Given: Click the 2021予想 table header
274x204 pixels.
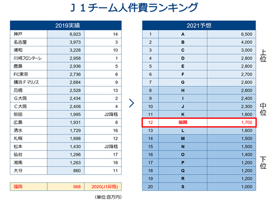Looking at the screenshot, I should (x=199, y=25).
